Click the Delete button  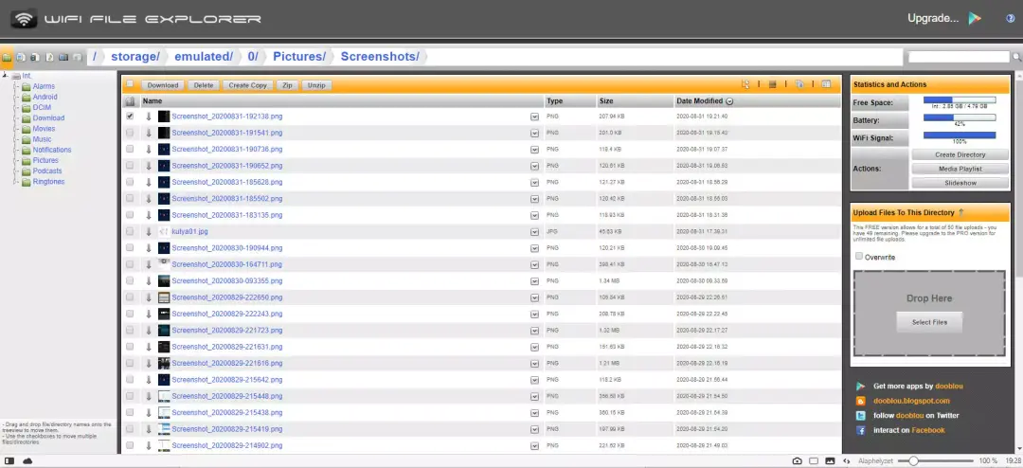[x=204, y=85]
